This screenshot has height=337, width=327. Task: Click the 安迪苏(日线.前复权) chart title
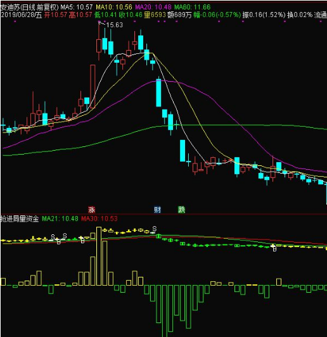click(29, 7)
